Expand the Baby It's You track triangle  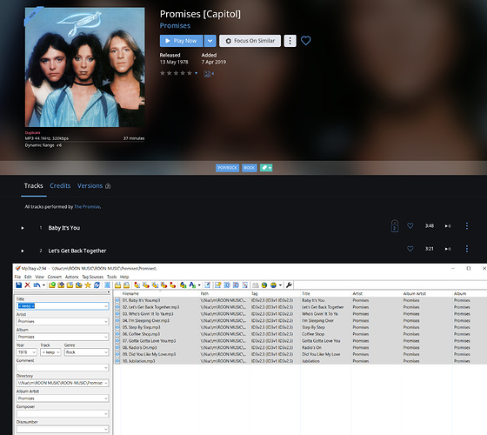(23, 228)
